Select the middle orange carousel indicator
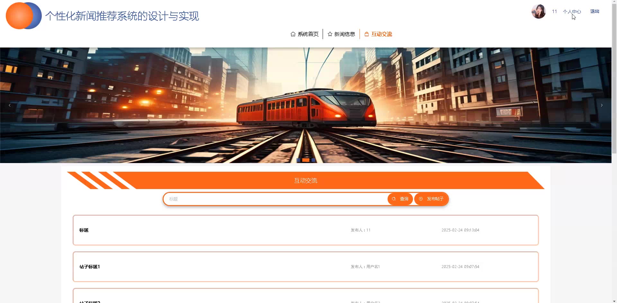Screen dimensions: 617x303 [306, 160]
